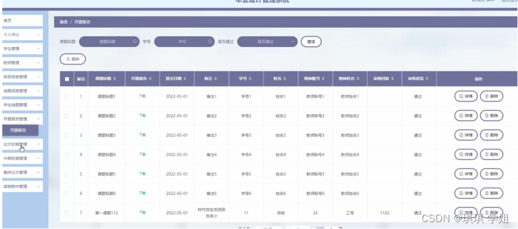Check the box for row 课题标题5
This screenshot has height=229, width=518.
click(67, 174)
